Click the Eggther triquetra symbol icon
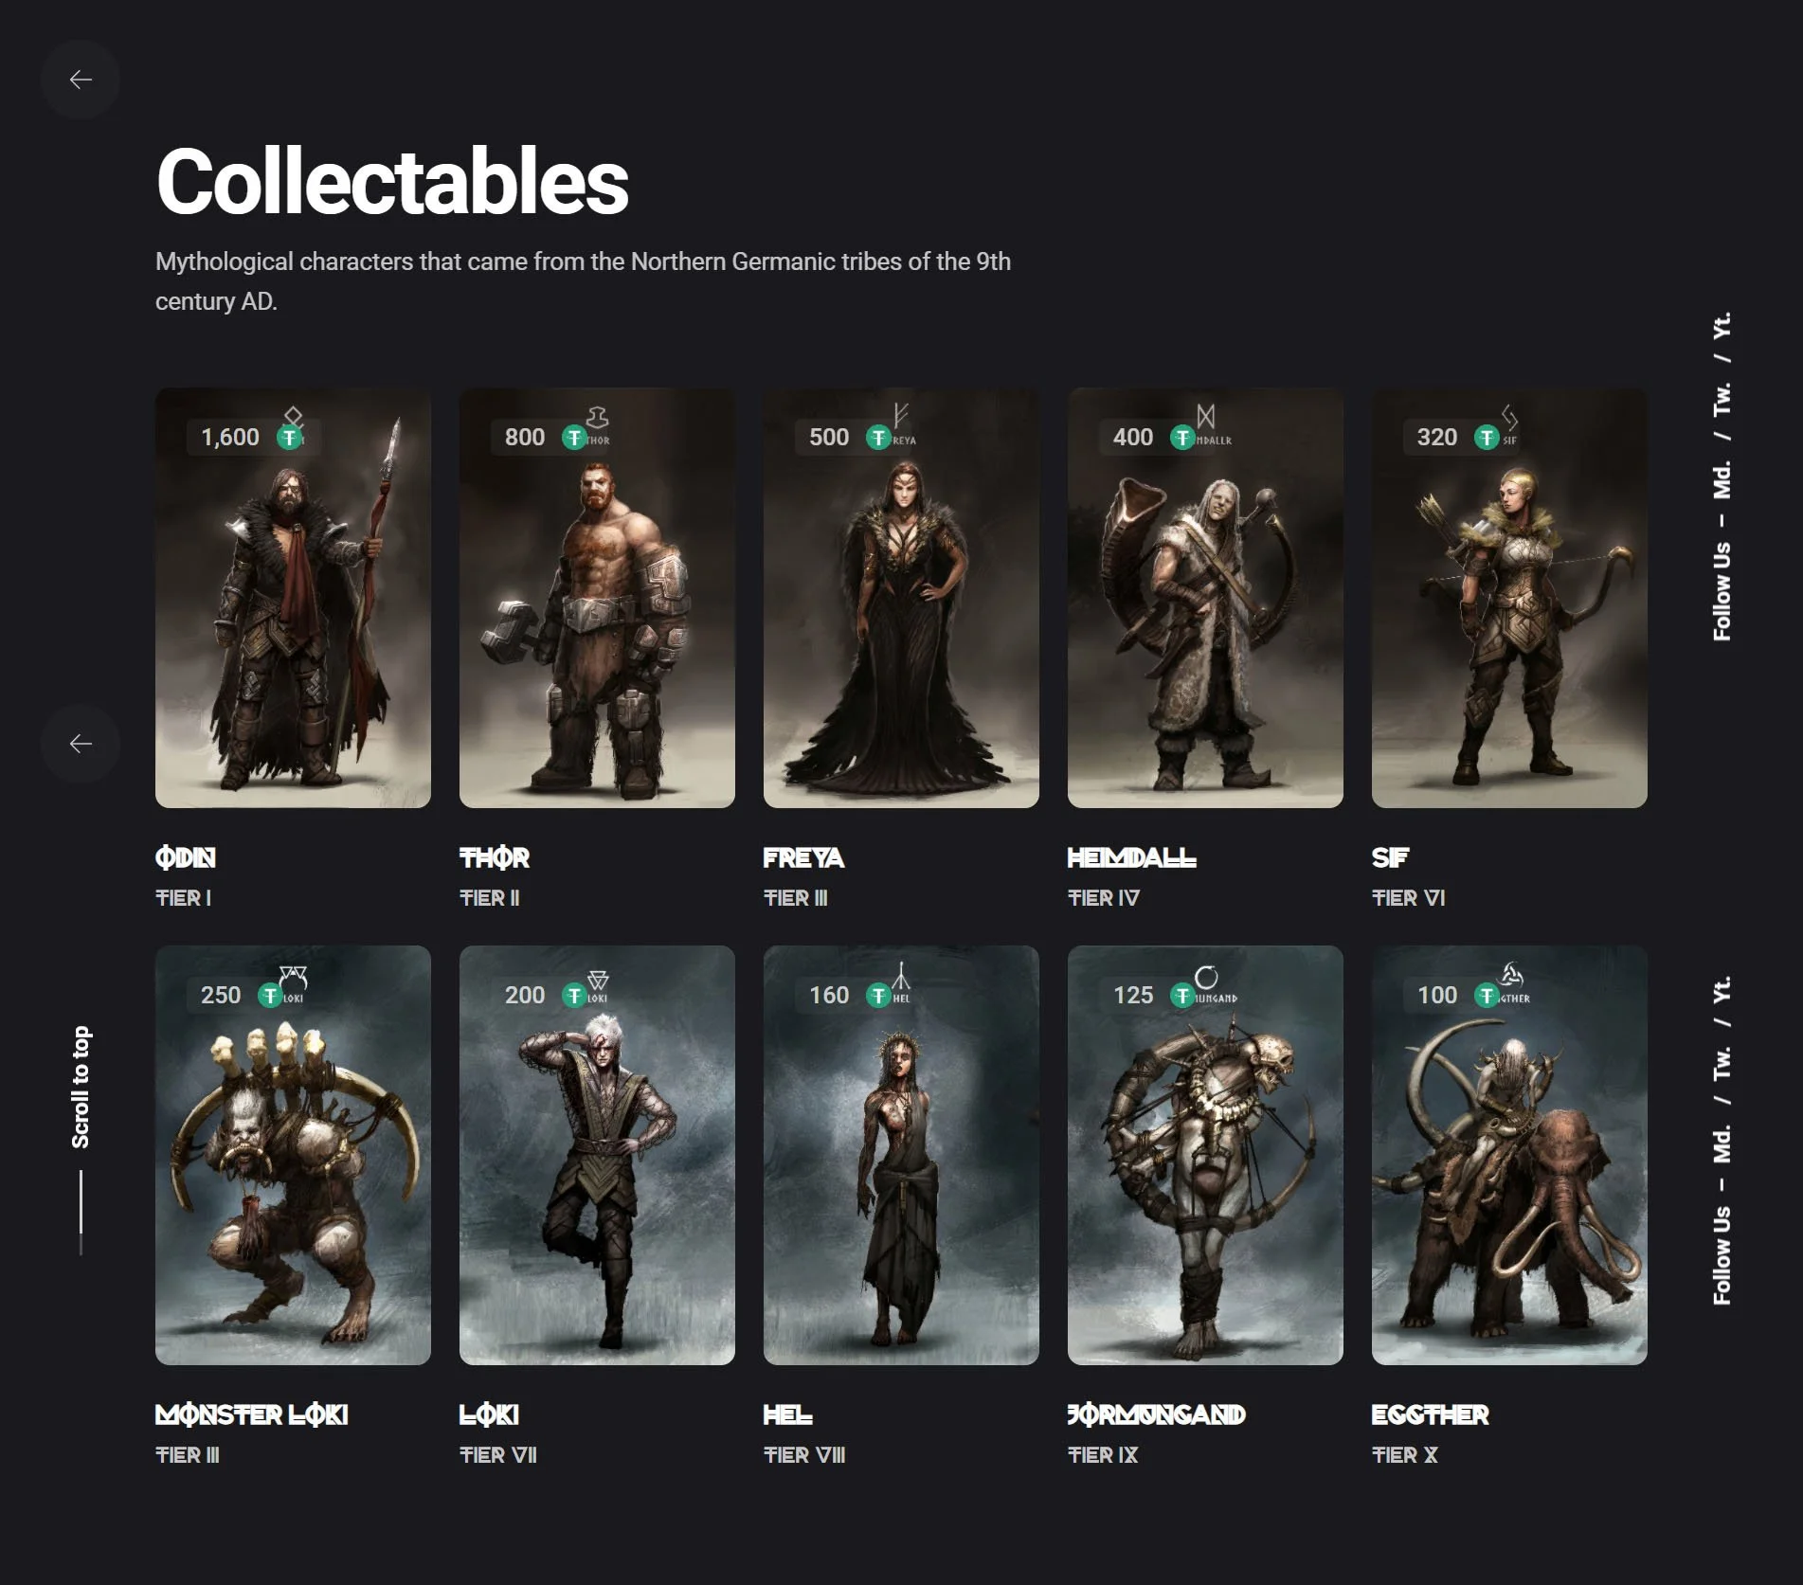Screen dimensions: 1803x1585 click(1510, 974)
